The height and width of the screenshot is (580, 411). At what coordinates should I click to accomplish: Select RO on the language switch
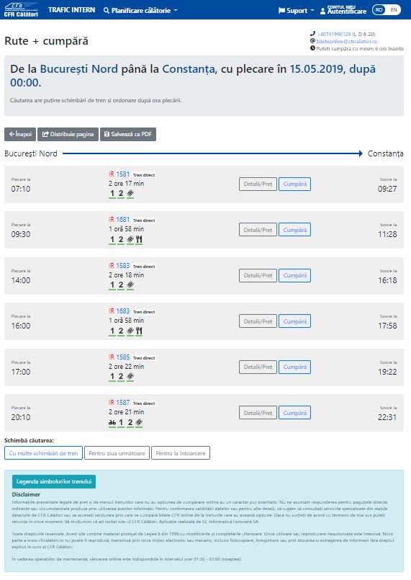pos(379,10)
